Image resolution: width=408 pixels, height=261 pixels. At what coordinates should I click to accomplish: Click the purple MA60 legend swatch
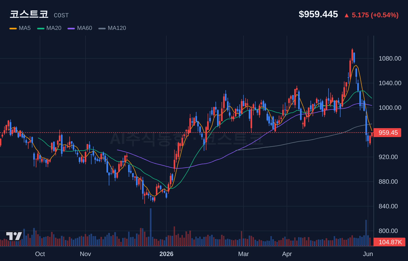(71, 28)
